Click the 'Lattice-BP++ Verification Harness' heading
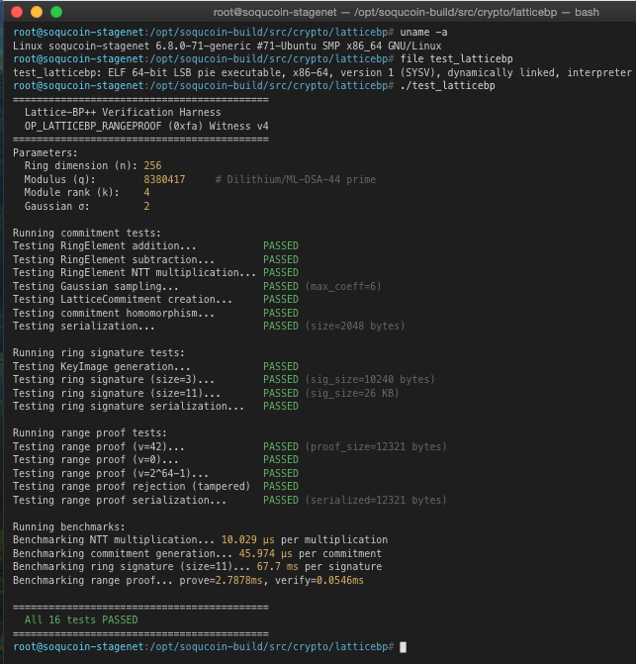This screenshot has width=636, height=664. tap(123, 112)
